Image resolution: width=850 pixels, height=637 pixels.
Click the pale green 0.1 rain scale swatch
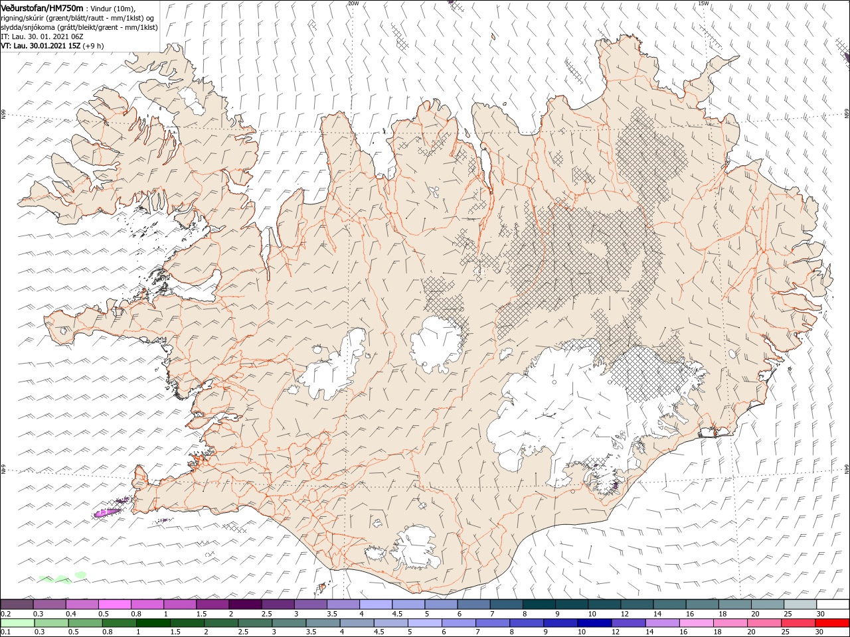17,623
